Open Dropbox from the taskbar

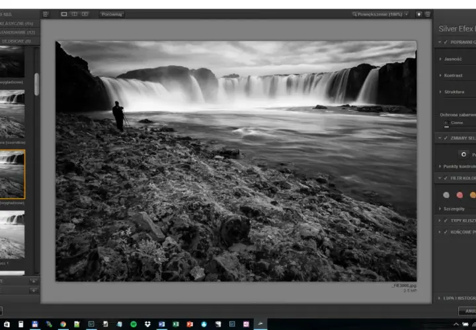pyautogui.click(x=147, y=324)
